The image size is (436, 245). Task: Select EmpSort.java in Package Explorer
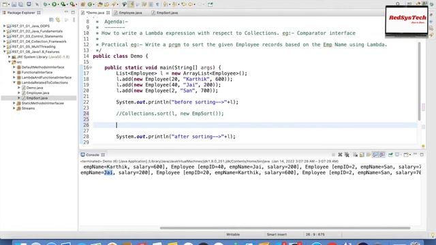(x=37, y=98)
